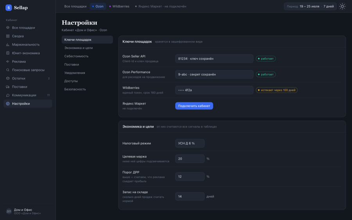Click the Экономика и цели panel heading
Image resolution: width=352 pixels, height=220 pixels.
click(x=138, y=126)
